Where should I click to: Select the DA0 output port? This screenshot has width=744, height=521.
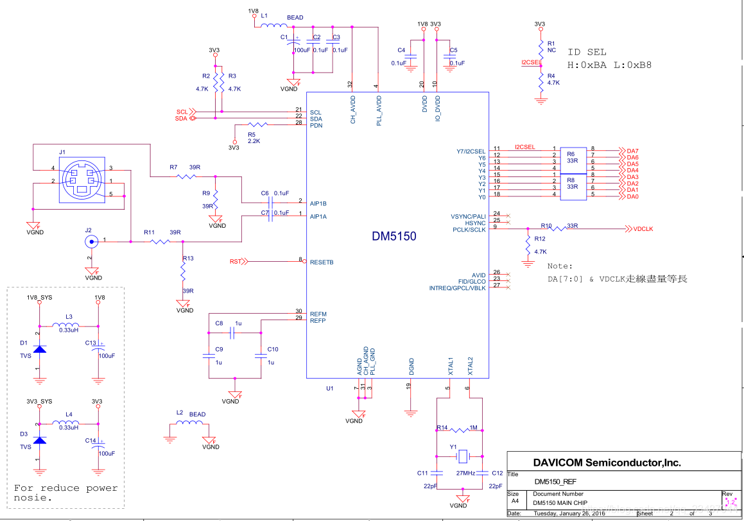[x=629, y=196]
